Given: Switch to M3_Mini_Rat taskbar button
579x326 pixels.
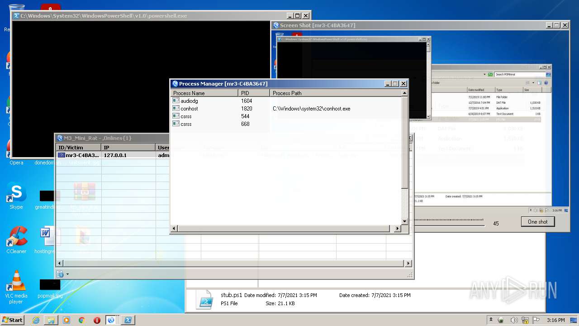Looking at the screenshot, I should [x=111, y=320].
